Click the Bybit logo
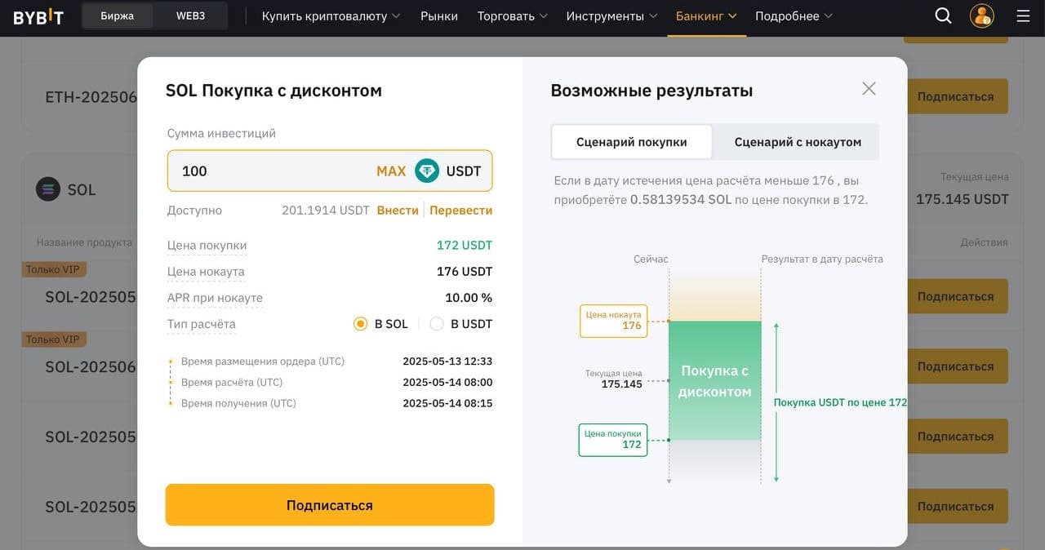Screen dimensions: 1045x550 pos(38,16)
